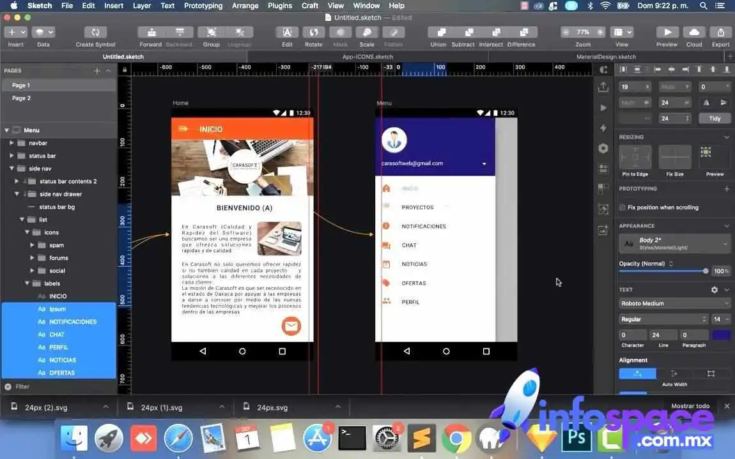735x459 pixels.
Task: Zoom out with the minus button
Action: 566,33
